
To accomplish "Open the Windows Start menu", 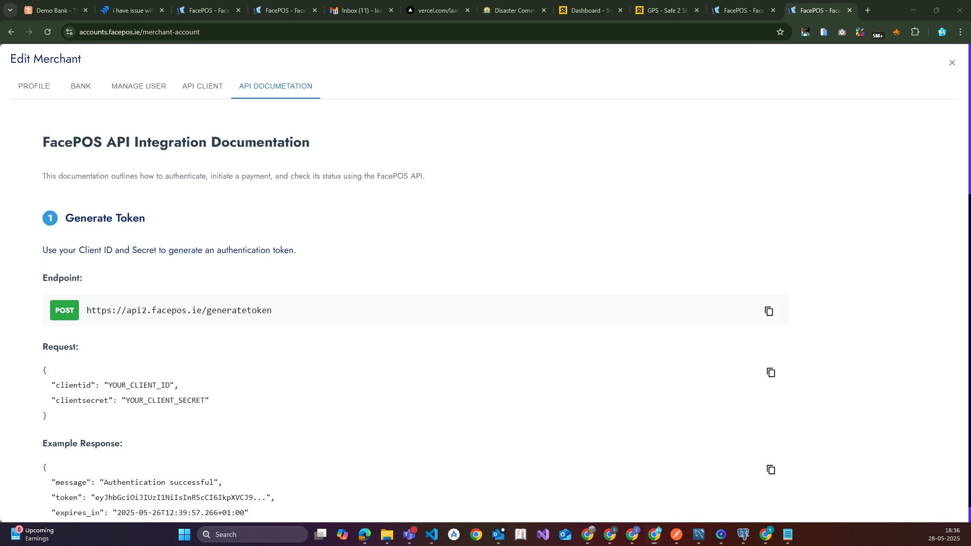I will tap(184, 534).
